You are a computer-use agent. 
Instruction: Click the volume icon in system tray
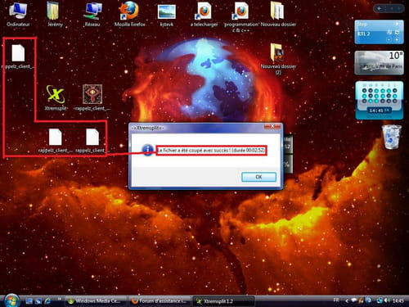[388, 300]
